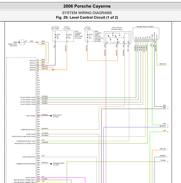
Task: Click the 'HVAC SIGNAL' label
Action: point(31,116)
